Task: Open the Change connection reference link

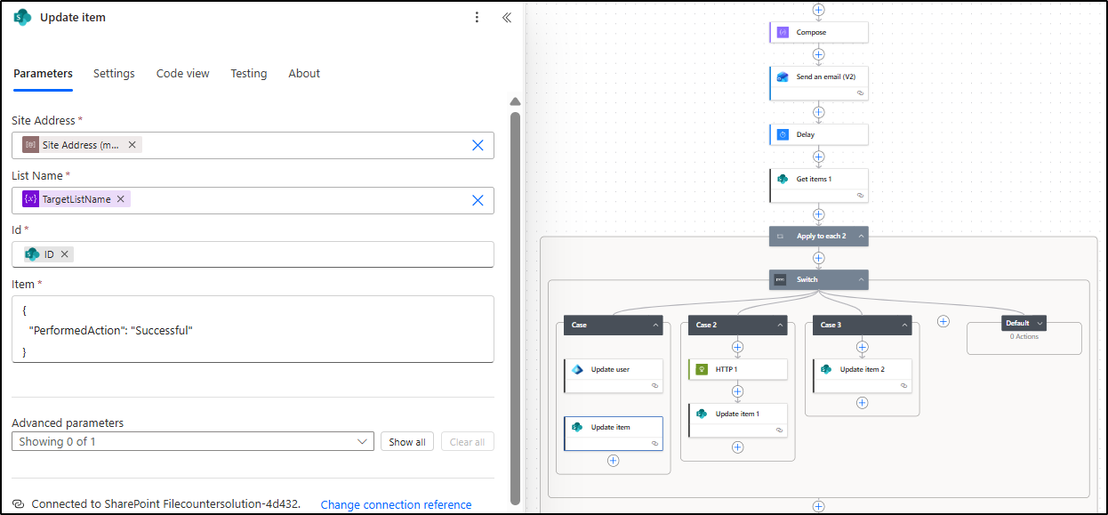Action: coord(396,504)
